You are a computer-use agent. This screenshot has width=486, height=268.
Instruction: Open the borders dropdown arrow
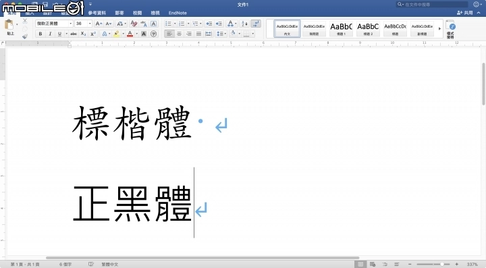[253, 34]
